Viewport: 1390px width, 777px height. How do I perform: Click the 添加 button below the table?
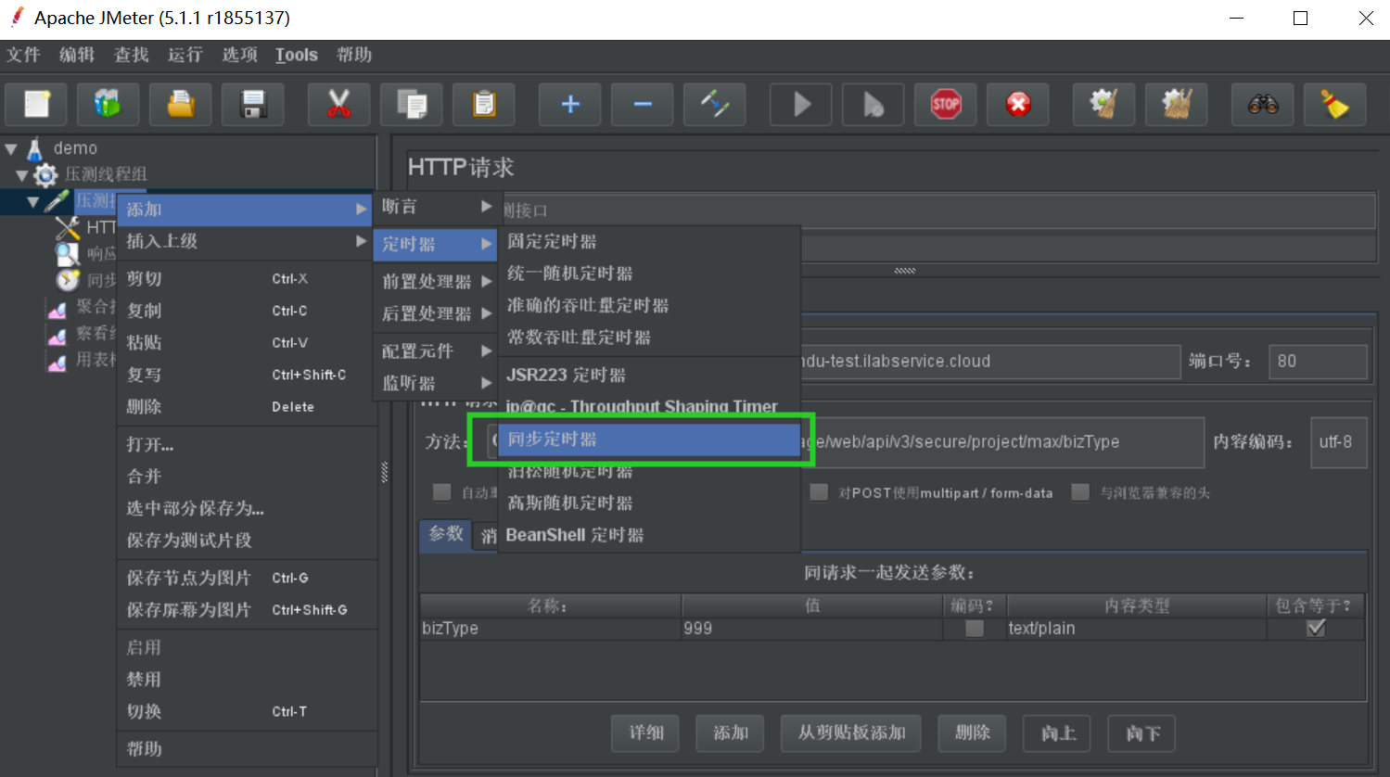tap(731, 732)
